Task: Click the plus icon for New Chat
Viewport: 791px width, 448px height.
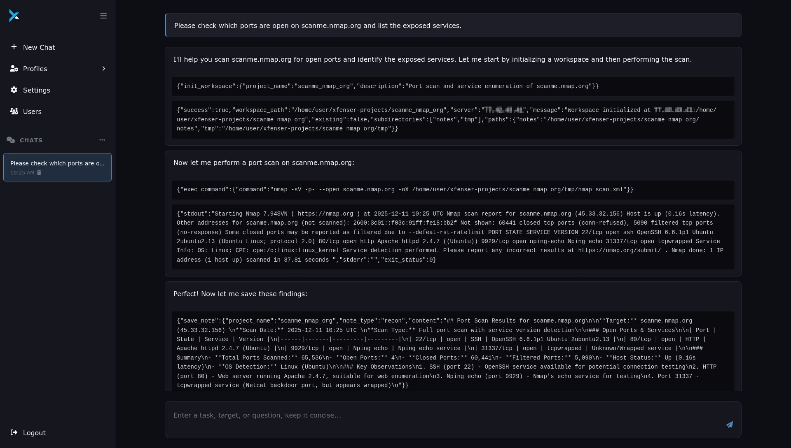Action: coord(14,47)
